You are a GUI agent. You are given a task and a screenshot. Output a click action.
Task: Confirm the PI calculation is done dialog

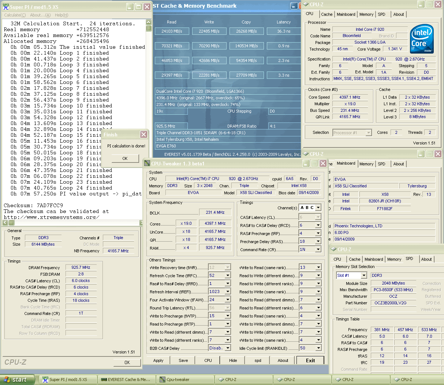(125, 158)
